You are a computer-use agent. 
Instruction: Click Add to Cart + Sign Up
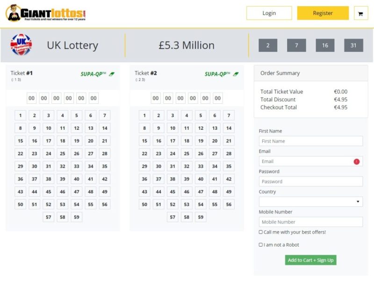[310, 260]
